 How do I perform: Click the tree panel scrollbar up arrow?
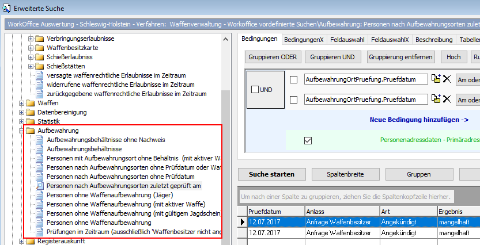[225, 37]
